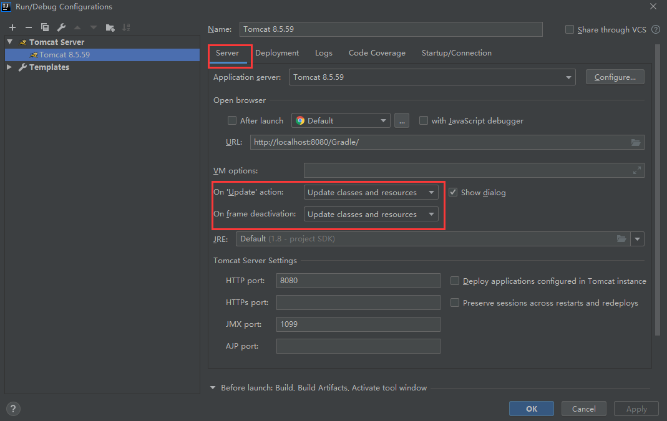The width and height of the screenshot is (667, 421).
Task: Click the JMX port field
Action: tap(358, 324)
